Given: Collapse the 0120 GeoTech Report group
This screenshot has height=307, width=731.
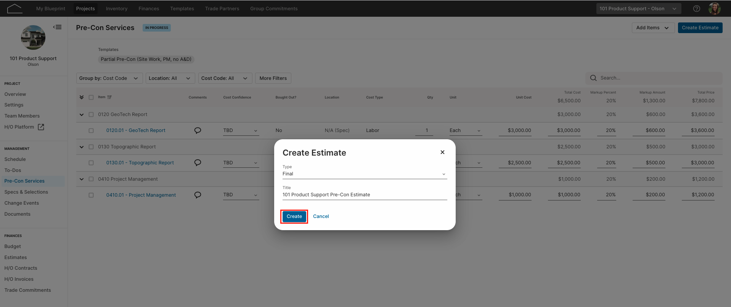Looking at the screenshot, I should coord(82,115).
